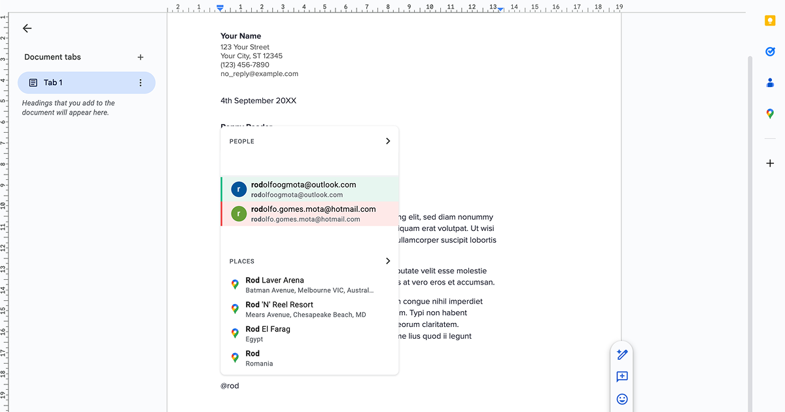Open the Tab 1 options menu
785x412 pixels.
point(141,82)
